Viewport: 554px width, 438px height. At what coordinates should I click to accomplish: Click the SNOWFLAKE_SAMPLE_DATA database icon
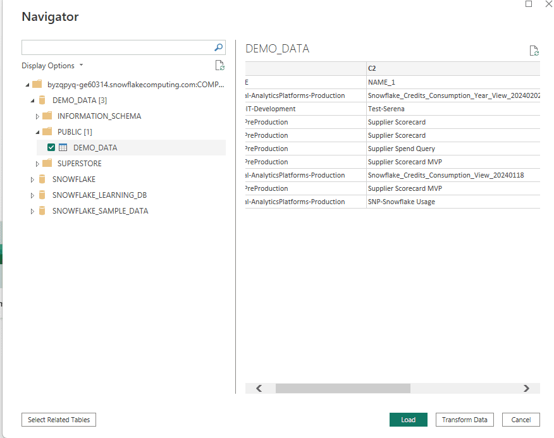click(x=42, y=211)
